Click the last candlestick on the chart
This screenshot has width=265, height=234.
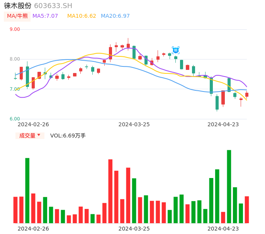247,95
